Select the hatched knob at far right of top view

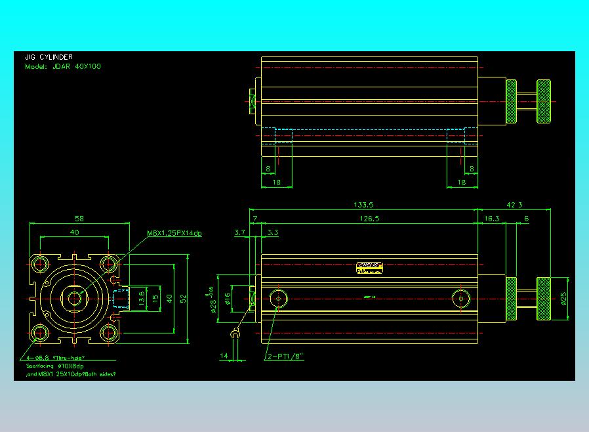pyautogui.click(x=544, y=102)
